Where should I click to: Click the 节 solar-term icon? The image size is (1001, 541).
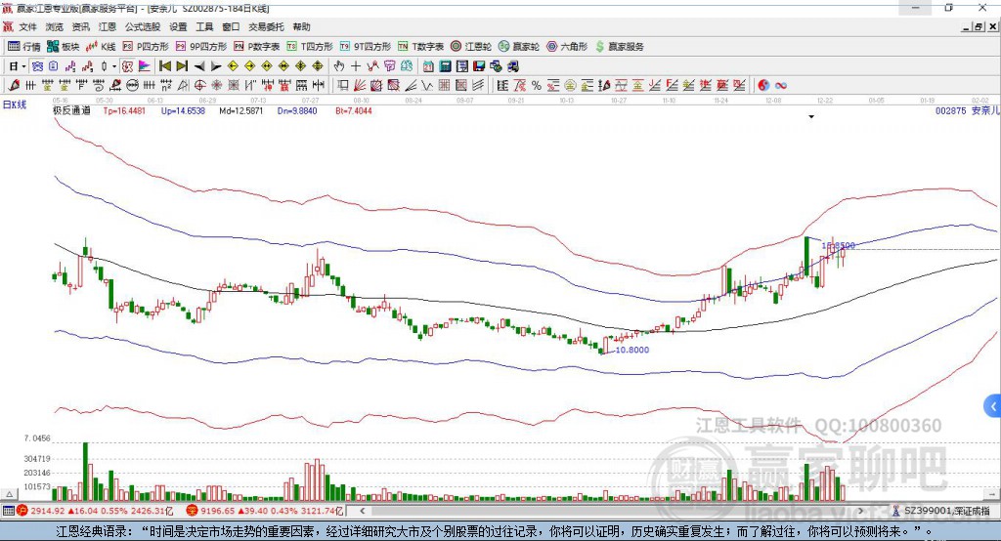(389, 66)
